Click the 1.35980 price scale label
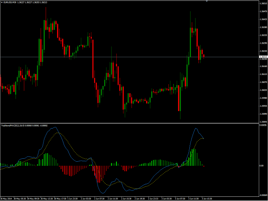 tap(263, 98)
